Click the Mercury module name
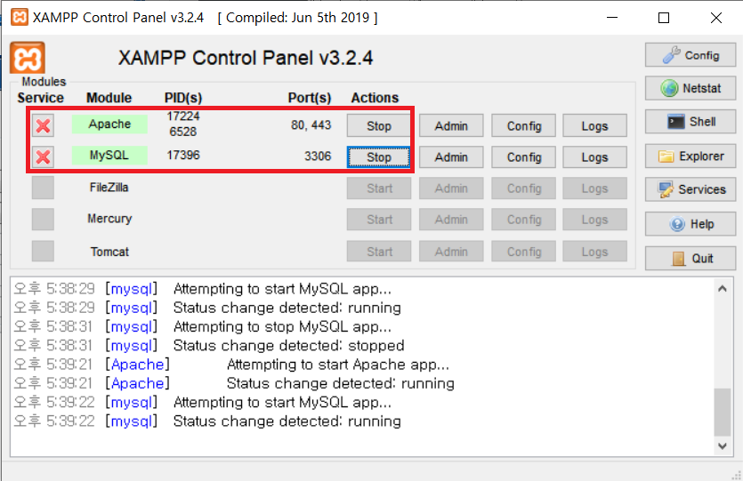The height and width of the screenshot is (481, 743). (109, 219)
